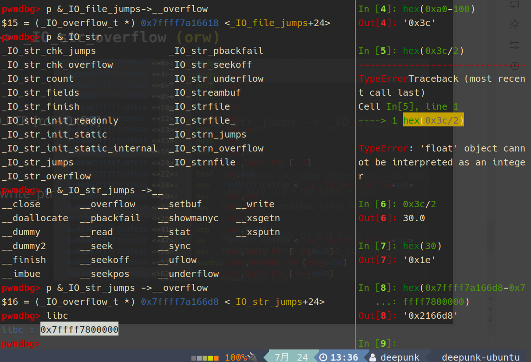Click _IO_strn_jumps completion entry
This screenshot has width=531, height=362.
pos(208,134)
